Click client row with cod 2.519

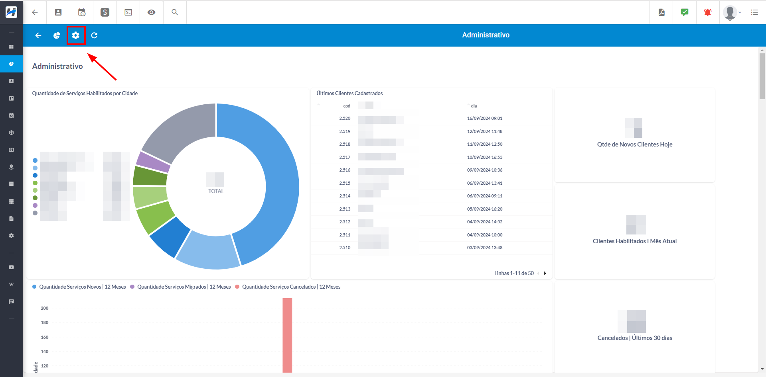tap(431, 131)
